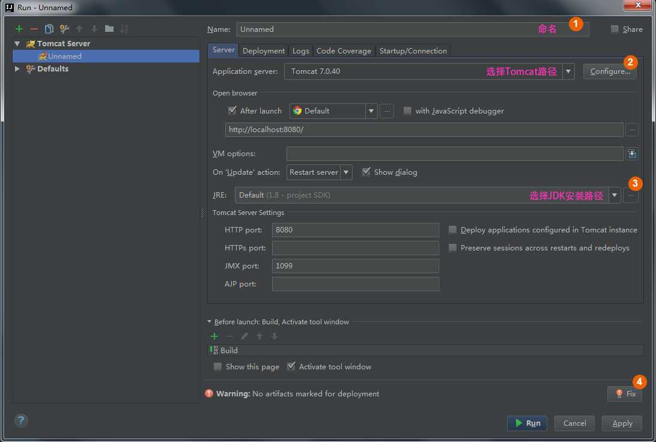Edit defaults wrench icon in left toolbar
The height and width of the screenshot is (442, 656).
point(64,29)
